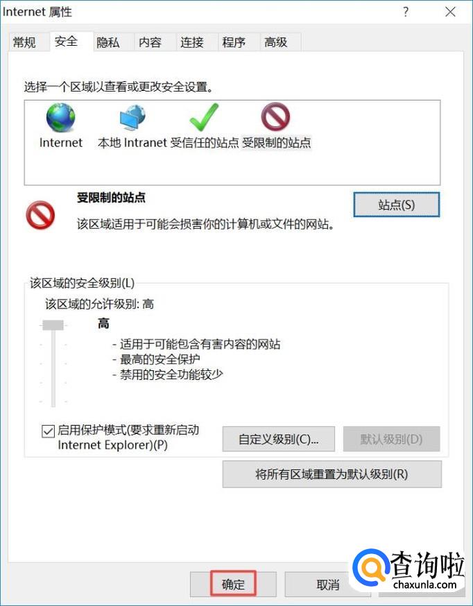This screenshot has height=606, width=473.
Task: Click the question mark help icon
Action: (x=405, y=12)
